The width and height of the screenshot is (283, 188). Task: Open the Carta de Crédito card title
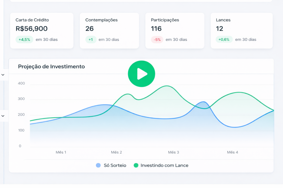coord(32,20)
